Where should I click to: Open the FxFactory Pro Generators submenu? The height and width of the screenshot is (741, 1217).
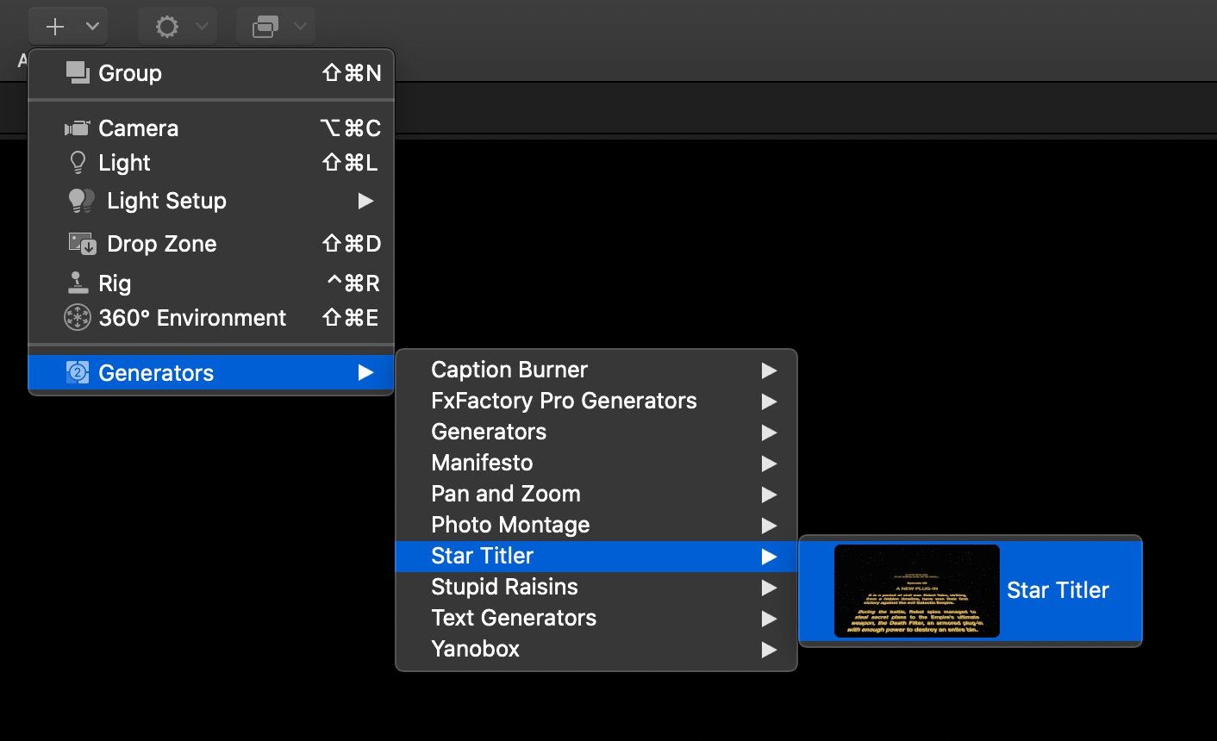(596, 401)
